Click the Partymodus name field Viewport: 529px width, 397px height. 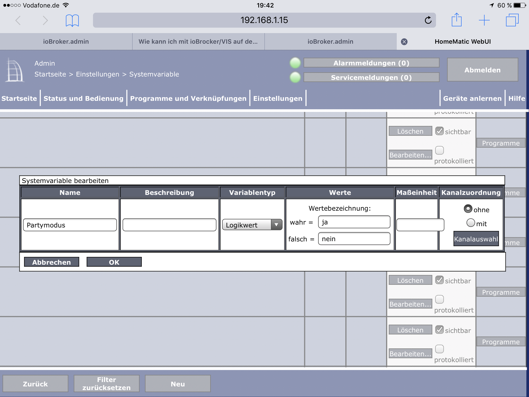point(70,225)
